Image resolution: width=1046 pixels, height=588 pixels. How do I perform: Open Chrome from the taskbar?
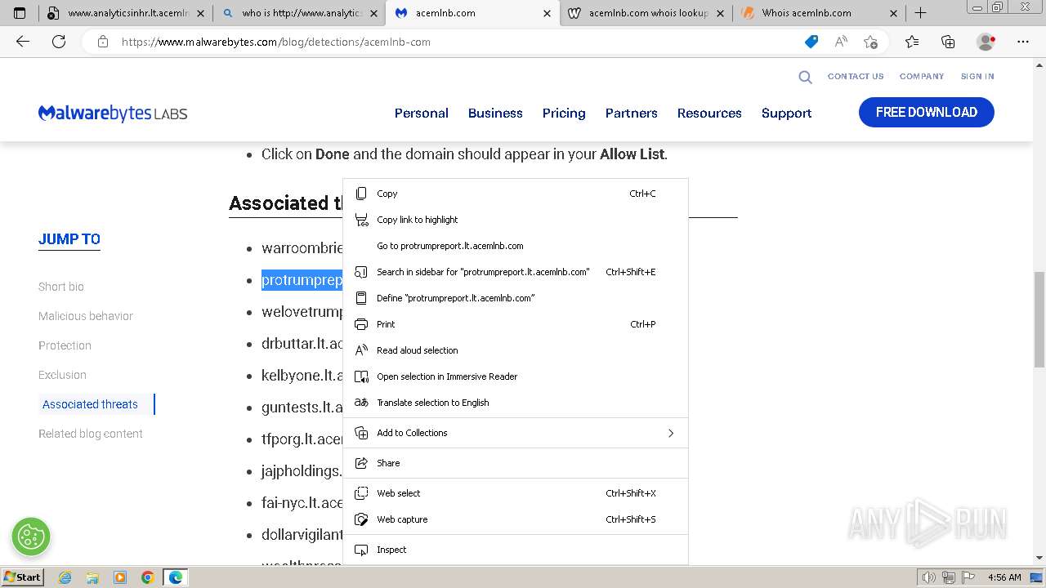point(148,577)
